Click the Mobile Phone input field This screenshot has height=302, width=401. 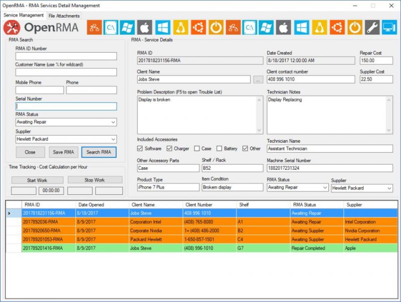point(40,90)
